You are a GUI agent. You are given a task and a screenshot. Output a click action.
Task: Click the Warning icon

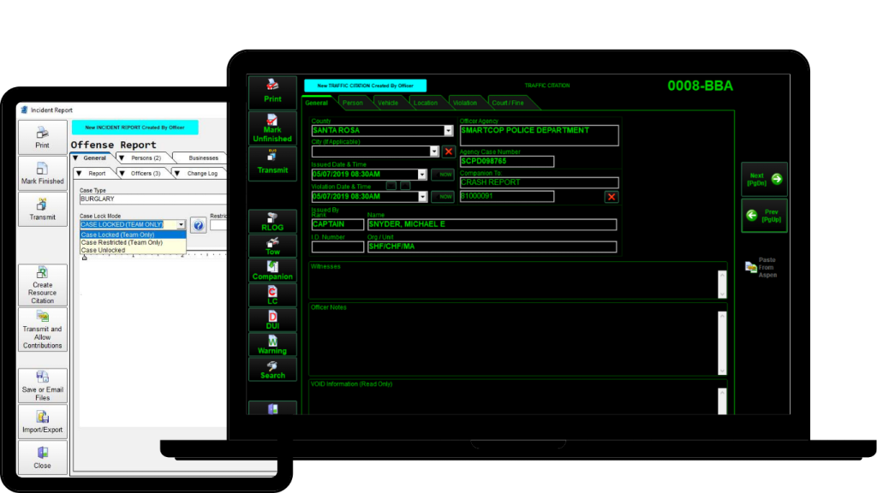[x=272, y=344]
